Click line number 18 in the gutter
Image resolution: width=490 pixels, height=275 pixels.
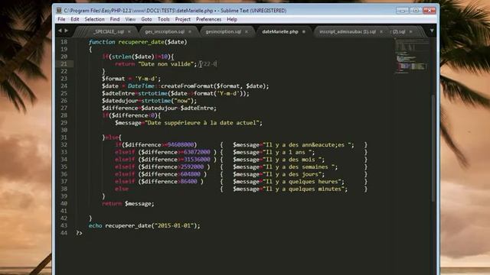pyautogui.click(x=64, y=42)
